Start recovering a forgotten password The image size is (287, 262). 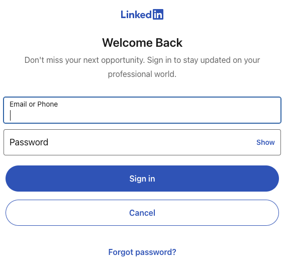tap(142, 252)
